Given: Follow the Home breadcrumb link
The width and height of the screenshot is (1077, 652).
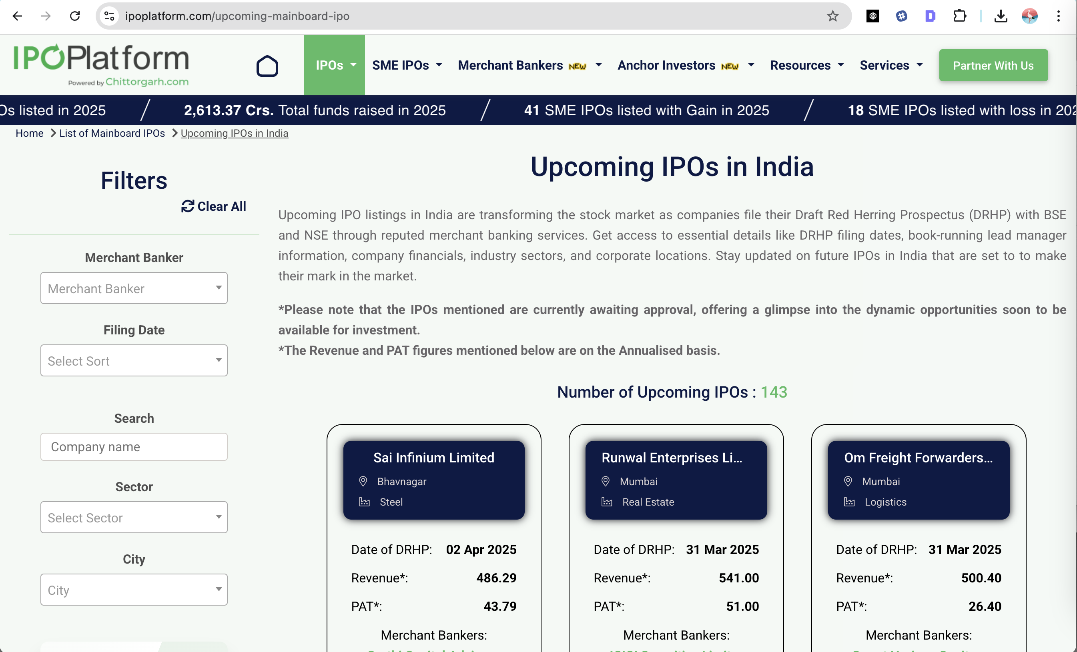Looking at the screenshot, I should tap(30, 133).
